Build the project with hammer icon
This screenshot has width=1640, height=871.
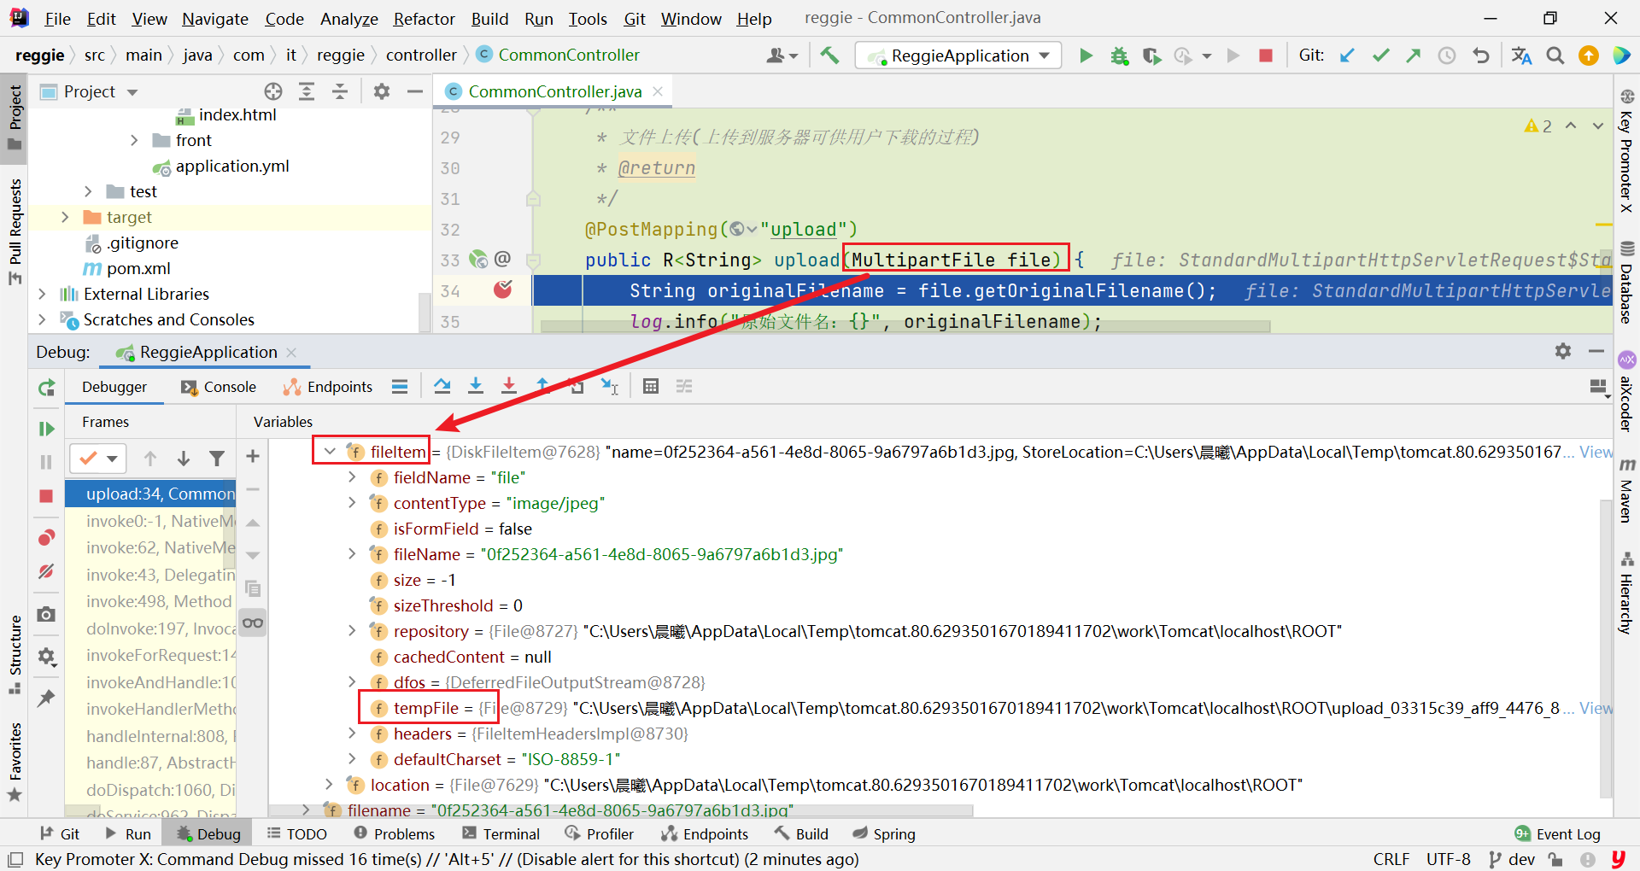[x=829, y=56]
